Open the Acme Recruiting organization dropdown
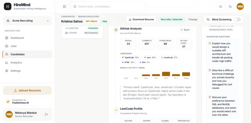The height and width of the screenshot is (123, 251). [x=27, y=21]
